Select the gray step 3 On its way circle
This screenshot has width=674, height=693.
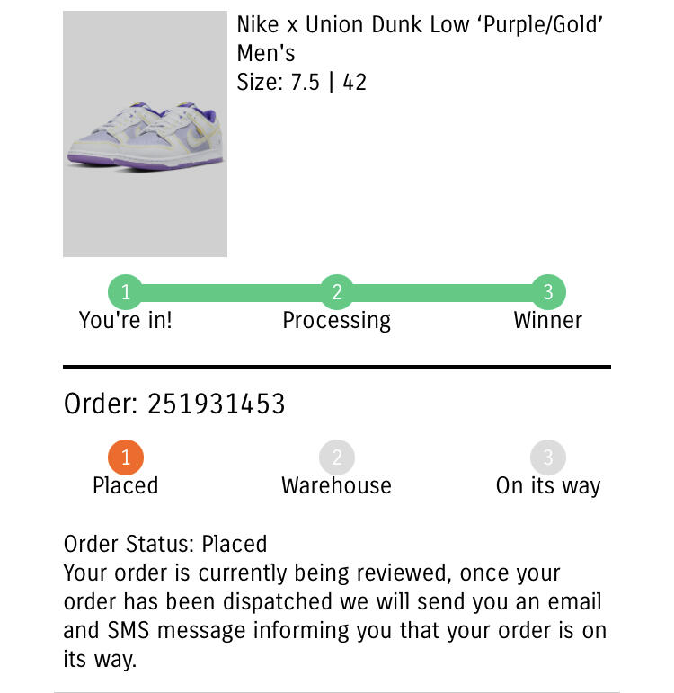pos(547,458)
